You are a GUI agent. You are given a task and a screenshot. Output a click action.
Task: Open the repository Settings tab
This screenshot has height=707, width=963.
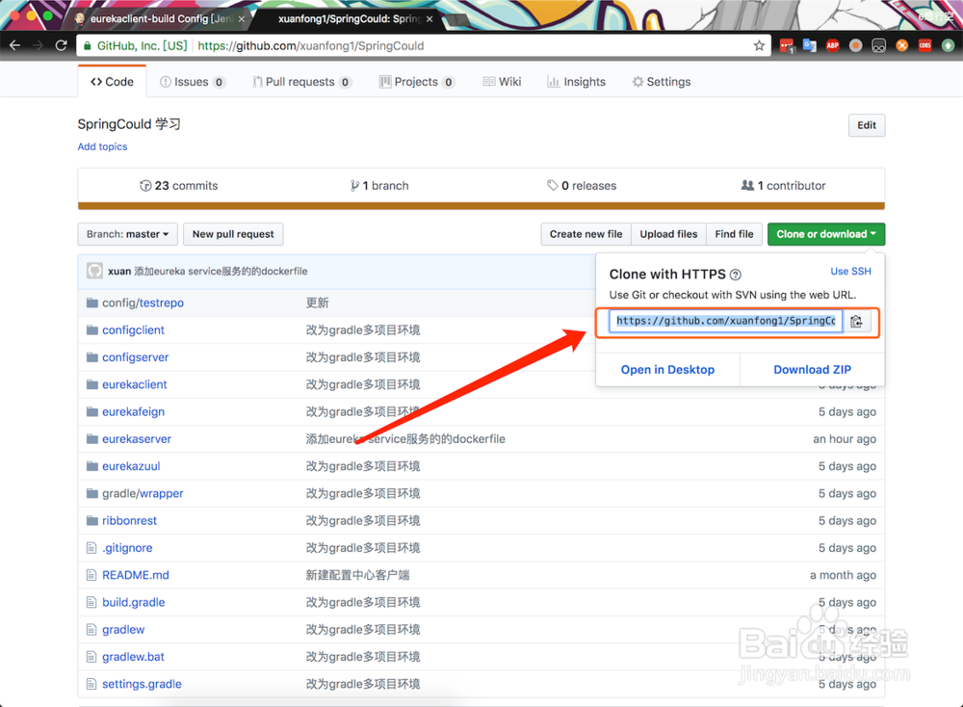(x=662, y=82)
